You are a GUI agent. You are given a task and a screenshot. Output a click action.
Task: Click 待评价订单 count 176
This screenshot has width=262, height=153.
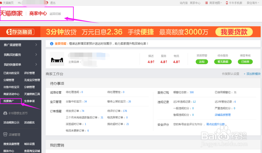point(125,111)
